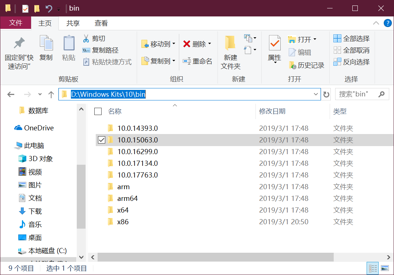394x275 pixels.
Task: Click the Open button in ribbon
Action: (x=302, y=39)
